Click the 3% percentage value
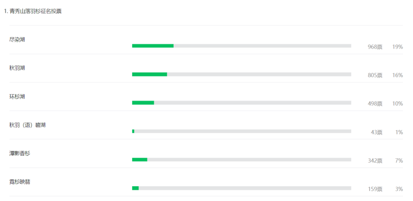The height and width of the screenshot is (201, 413). coord(399,189)
